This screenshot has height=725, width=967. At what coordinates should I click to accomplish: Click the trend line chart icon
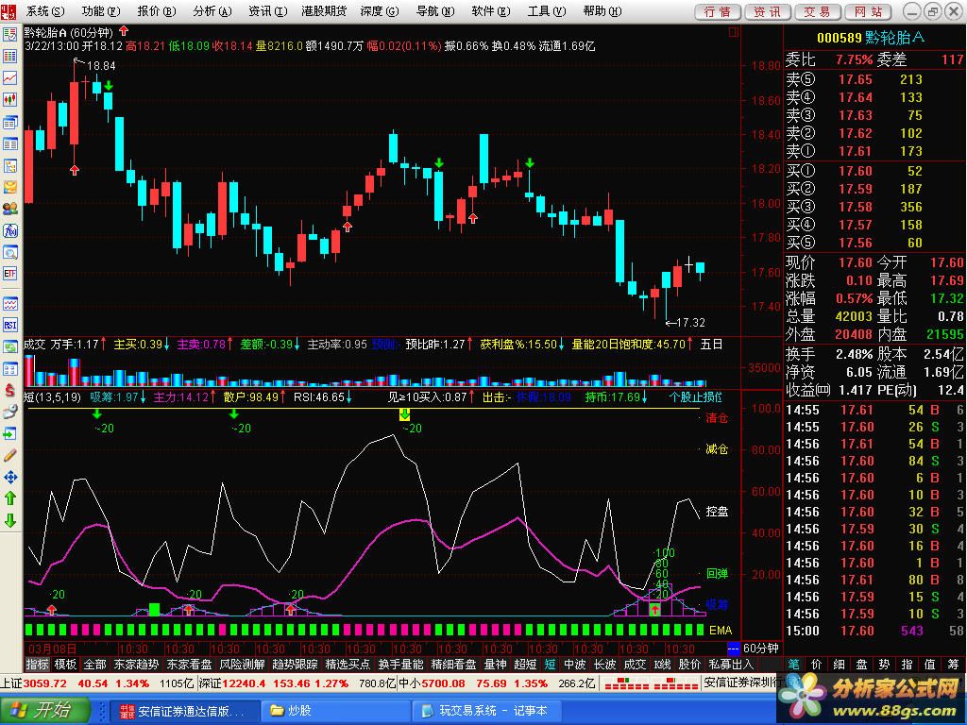pos(9,77)
